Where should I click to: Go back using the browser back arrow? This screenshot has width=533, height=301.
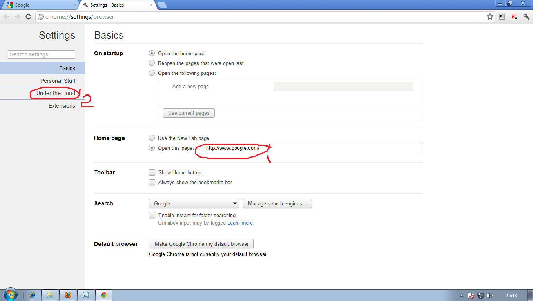coord(6,16)
